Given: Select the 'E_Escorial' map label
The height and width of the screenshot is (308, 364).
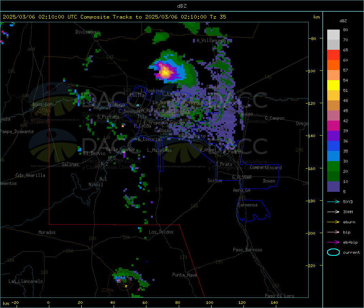Looking at the screenshot, I should [x=150, y=139].
